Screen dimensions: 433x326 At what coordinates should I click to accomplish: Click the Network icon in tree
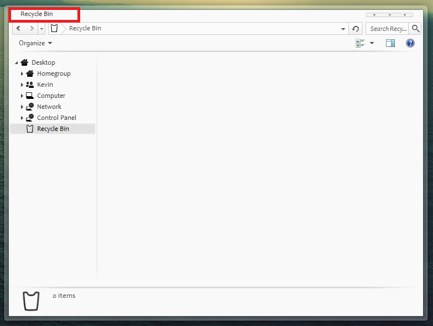click(30, 107)
